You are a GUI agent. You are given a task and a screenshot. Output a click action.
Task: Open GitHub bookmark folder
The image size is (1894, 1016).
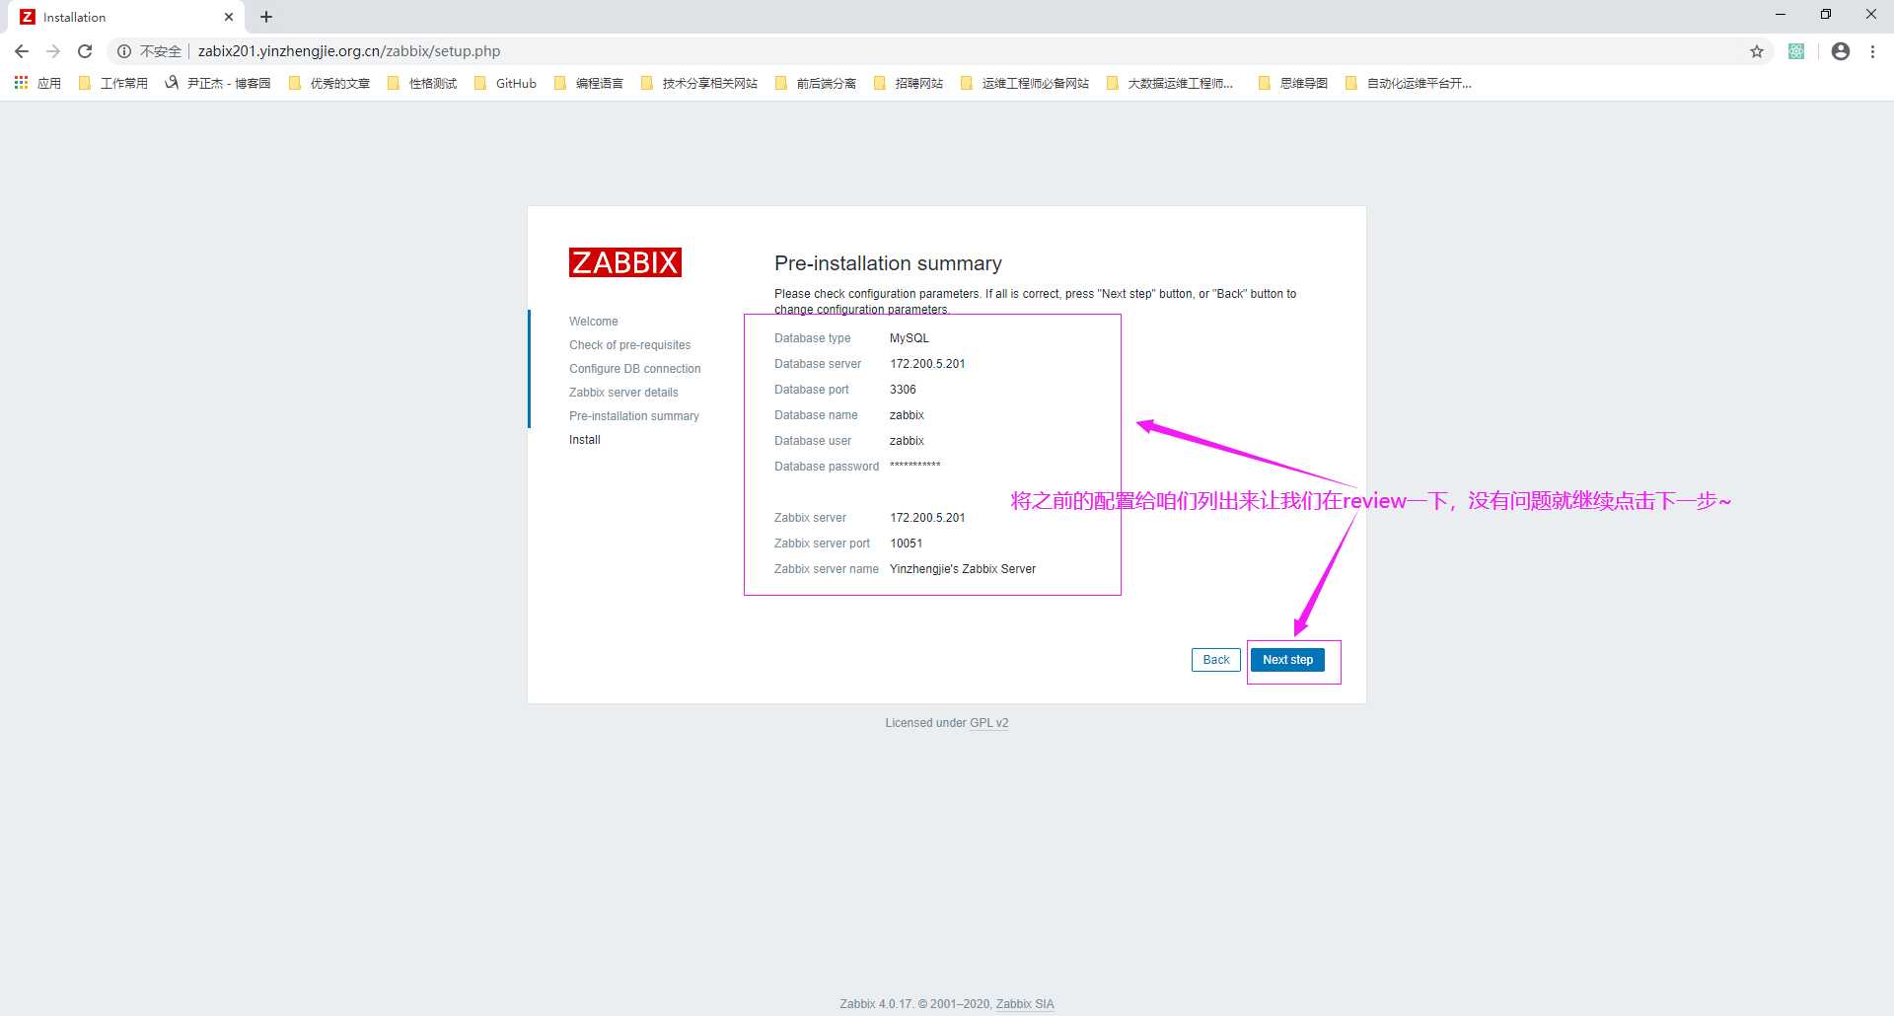coord(505,83)
